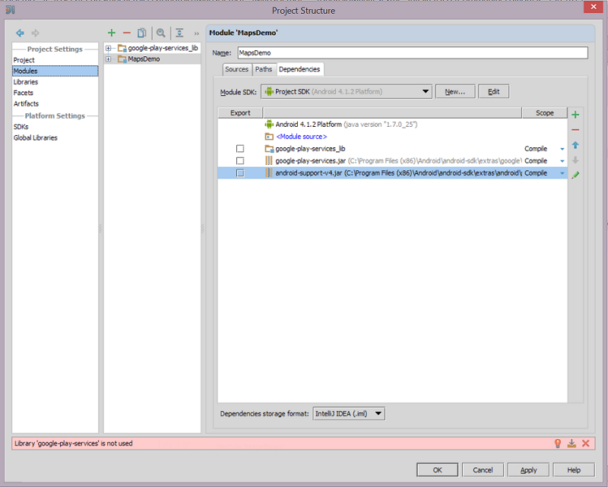Click the Scope column header
Image resolution: width=608 pixels, height=487 pixels.
click(x=545, y=113)
